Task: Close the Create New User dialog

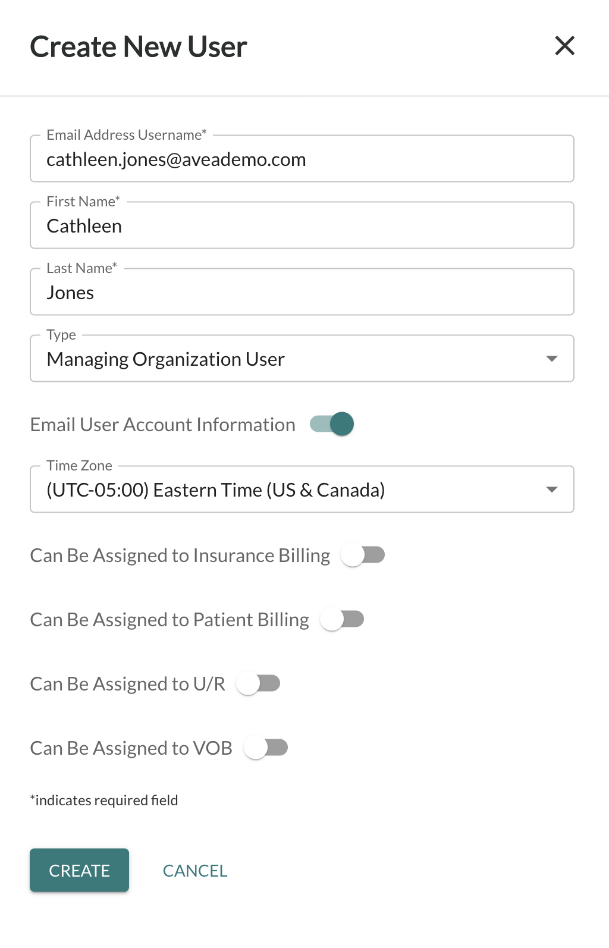Action: pos(564,46)
